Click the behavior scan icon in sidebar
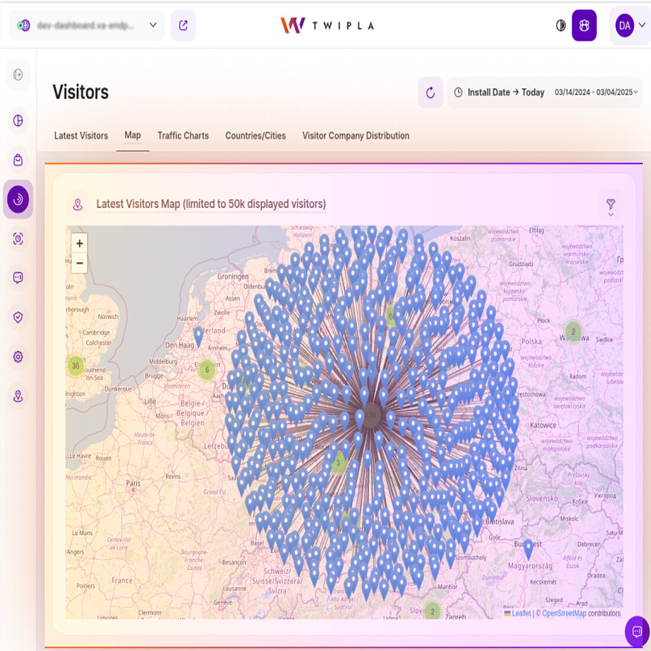Image resolution: width=651 pixels, height=651 pixels. click(x=18, y=239)
